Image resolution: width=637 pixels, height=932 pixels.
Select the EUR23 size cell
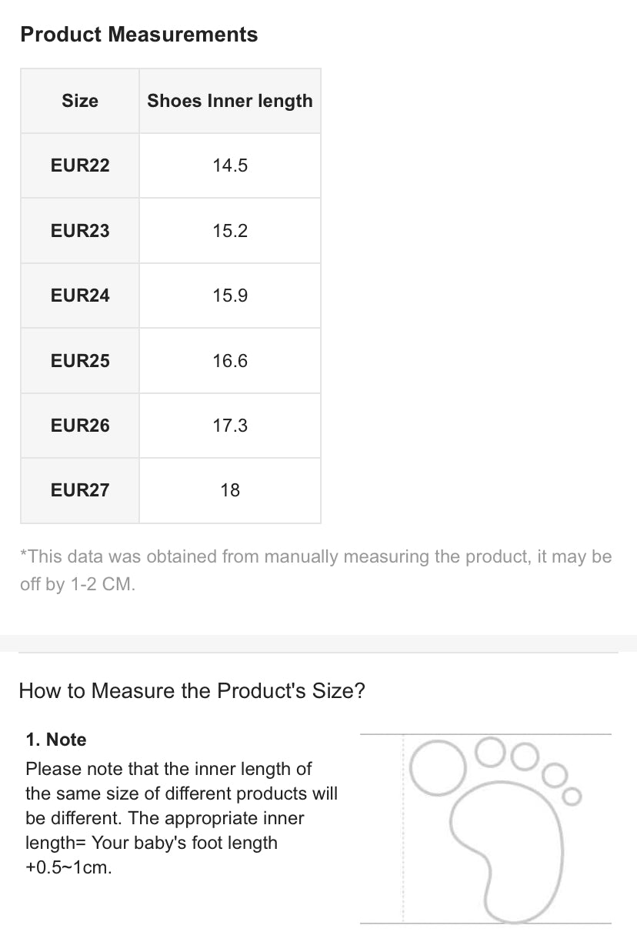click(x=80, y=231)
